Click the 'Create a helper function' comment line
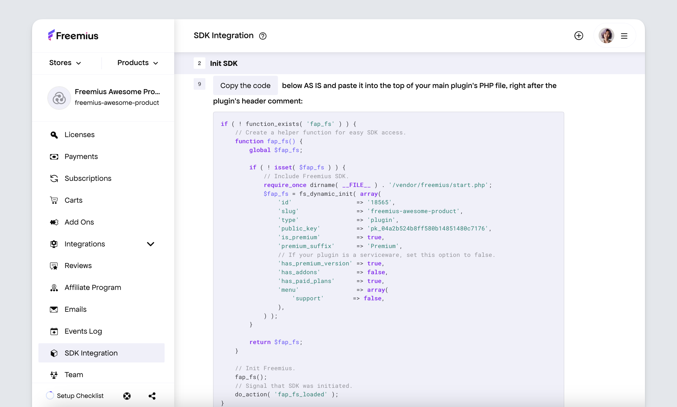This screenshot has width=677, height=407. coord(320,133)
